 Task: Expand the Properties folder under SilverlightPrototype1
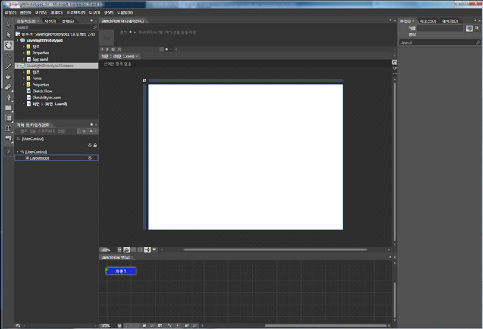[x=24, y=53]
